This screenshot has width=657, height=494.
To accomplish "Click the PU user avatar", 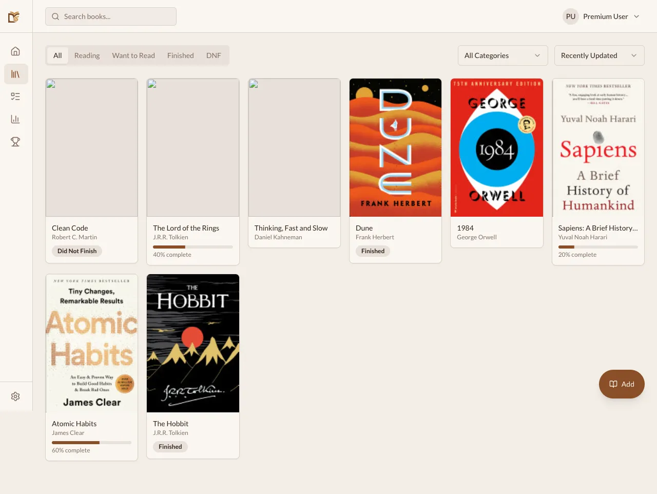I will (x=571, y=16).
